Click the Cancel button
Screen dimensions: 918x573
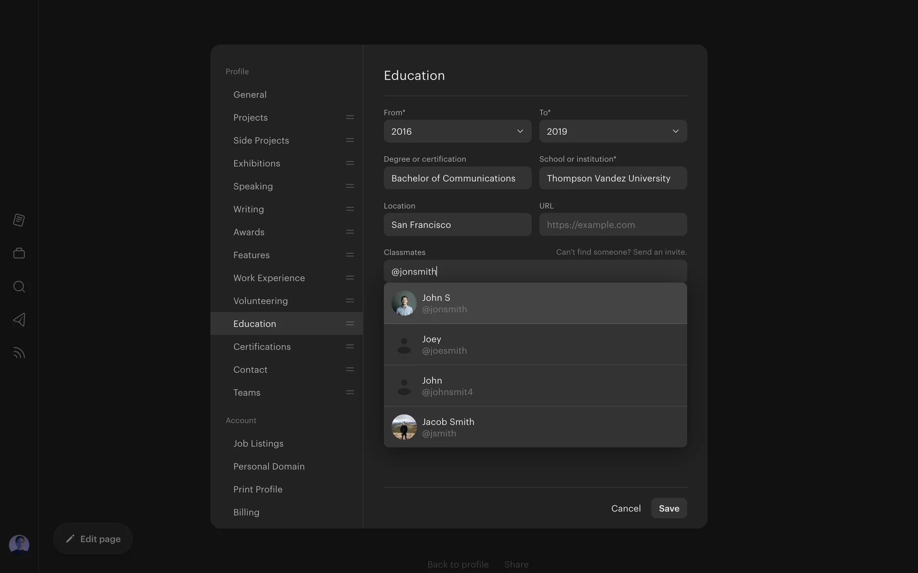(x=625, y=509)
